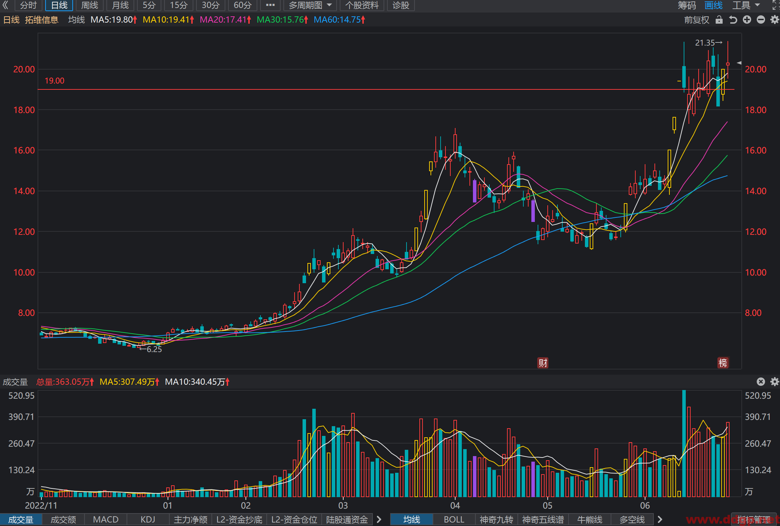Expand the 多周期图 dropdown
The height and width of the screenshot is (526, 780).
coord(310,5)
